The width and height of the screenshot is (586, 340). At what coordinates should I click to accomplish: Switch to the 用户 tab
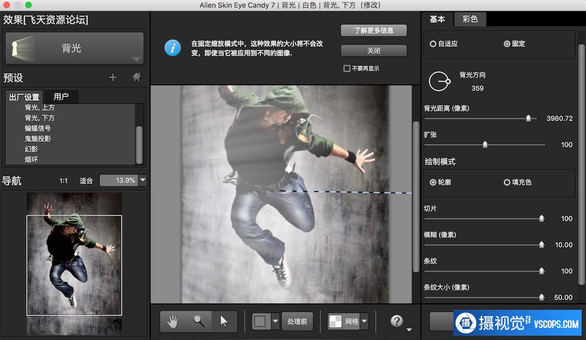(61, 97)
